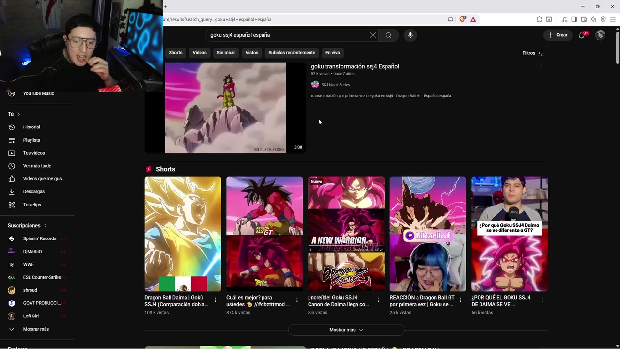
Task: Expand the Tú section chevron
Action: (18, 114)
